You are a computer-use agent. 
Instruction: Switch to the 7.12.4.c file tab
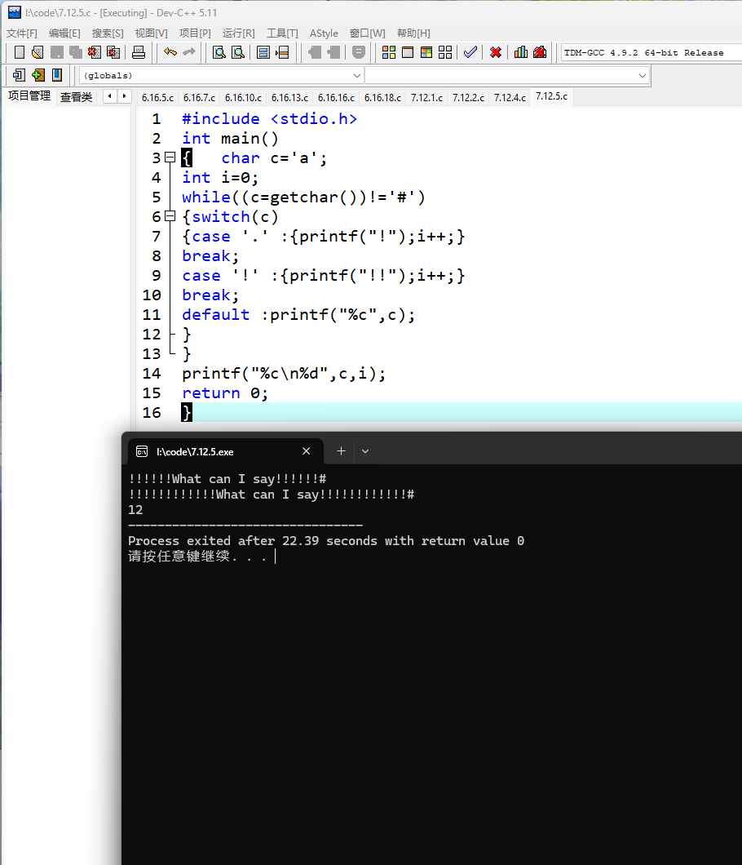(510, 98)
